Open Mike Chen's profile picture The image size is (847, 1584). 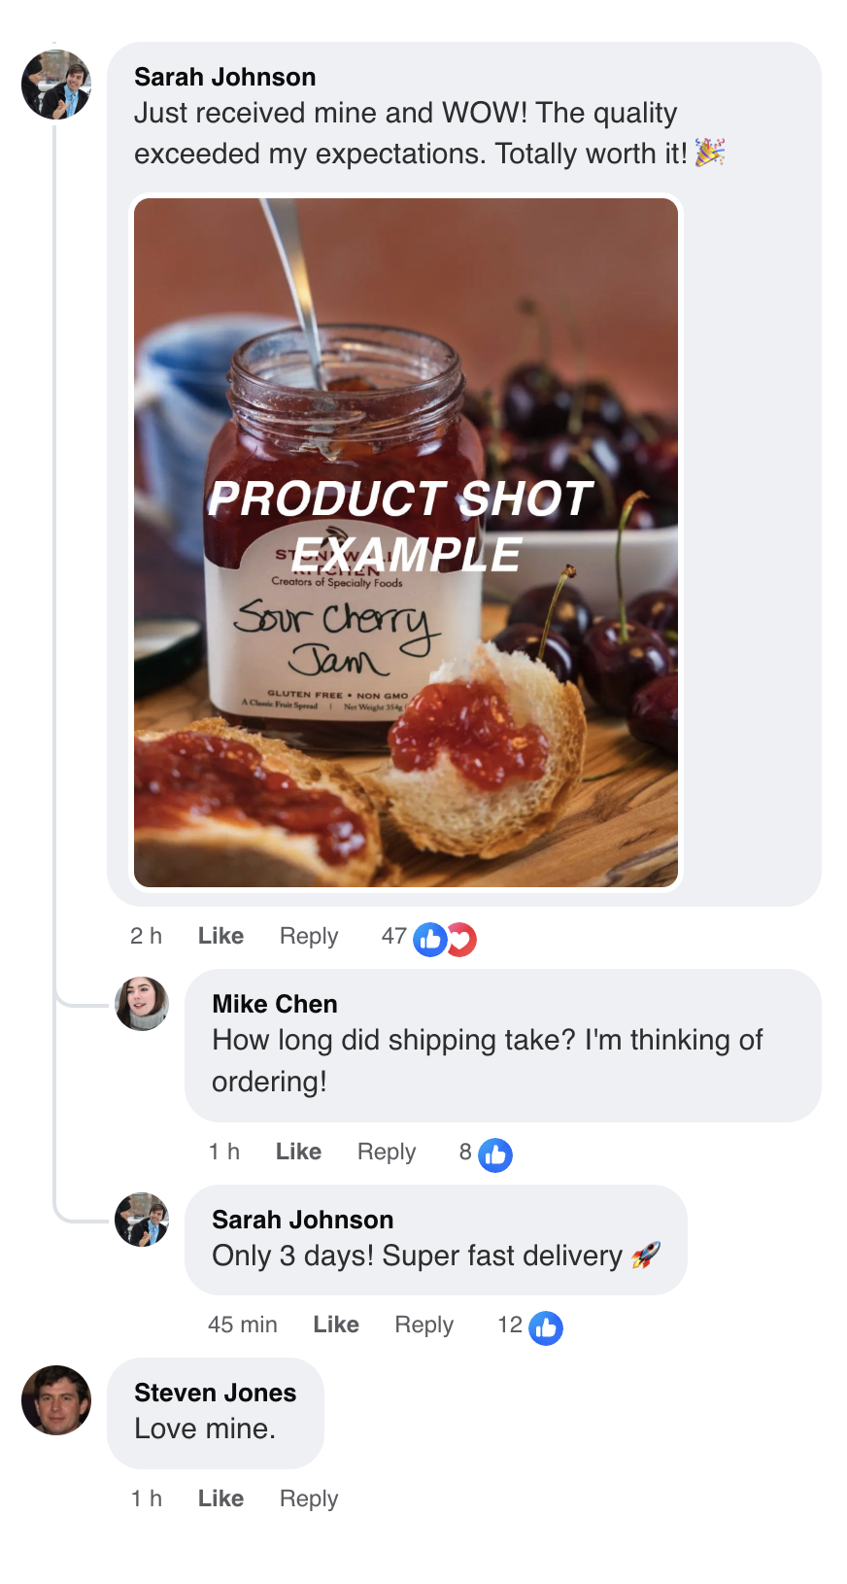[x=142, y=1004]
